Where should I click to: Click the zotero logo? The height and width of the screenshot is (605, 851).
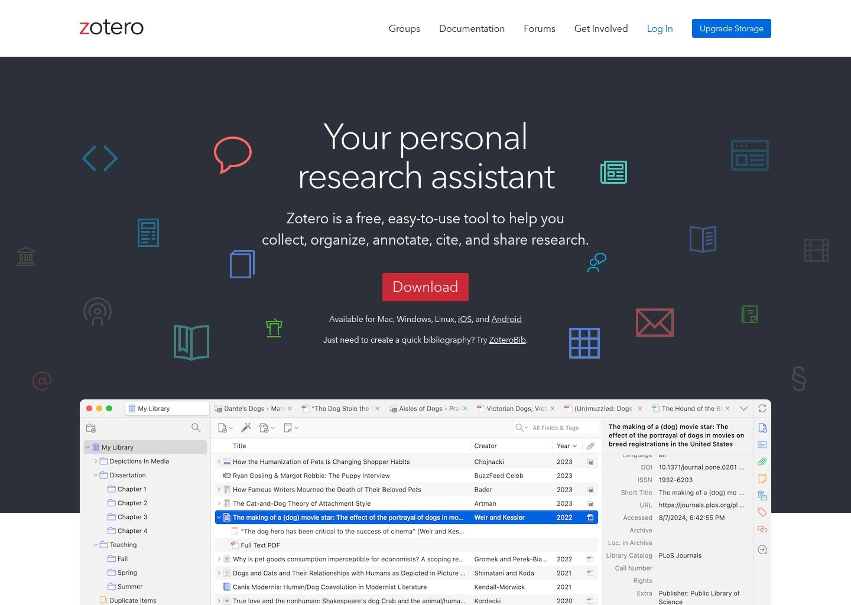[x=112, y=28]
